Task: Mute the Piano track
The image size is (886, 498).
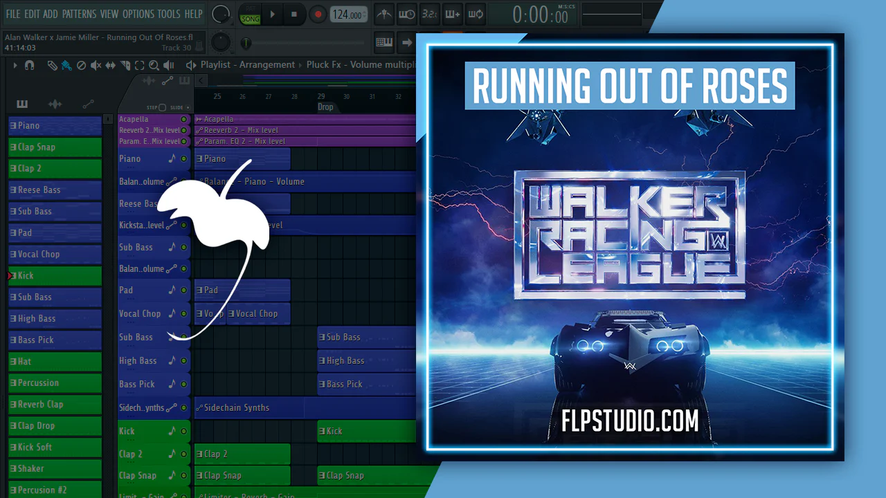Action: 183,158
